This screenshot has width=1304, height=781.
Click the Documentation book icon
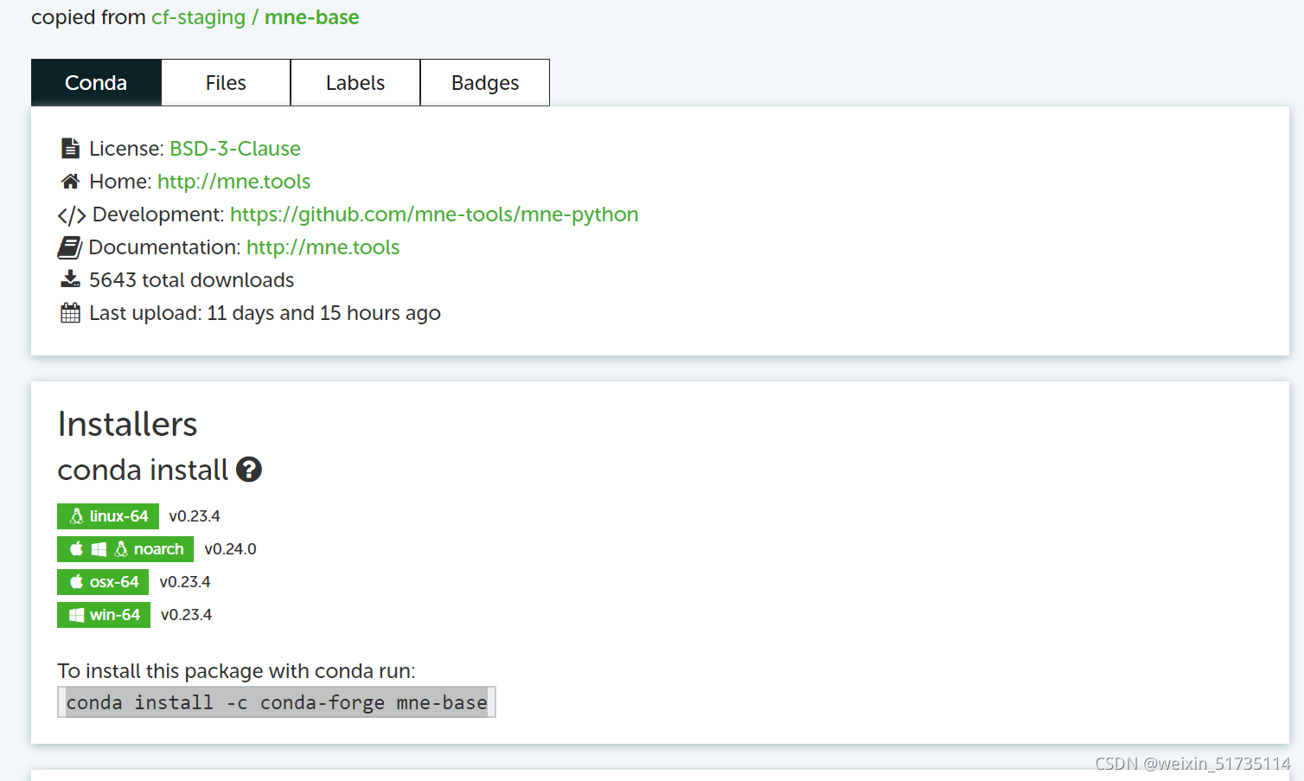pos(70,247)
